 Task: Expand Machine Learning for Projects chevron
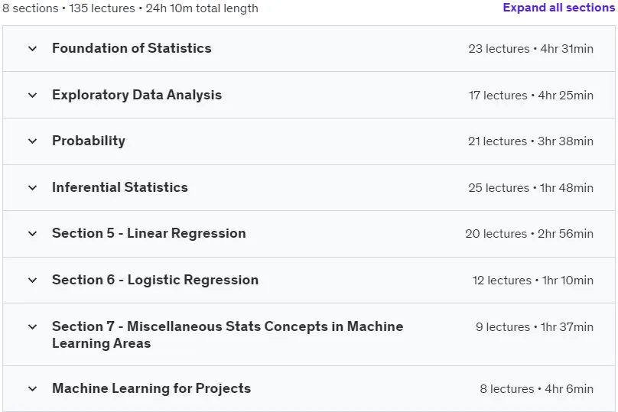click(33, 389)
